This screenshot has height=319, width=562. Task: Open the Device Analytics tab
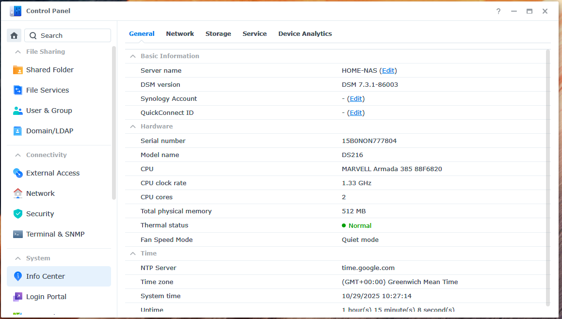coord(305,33)
